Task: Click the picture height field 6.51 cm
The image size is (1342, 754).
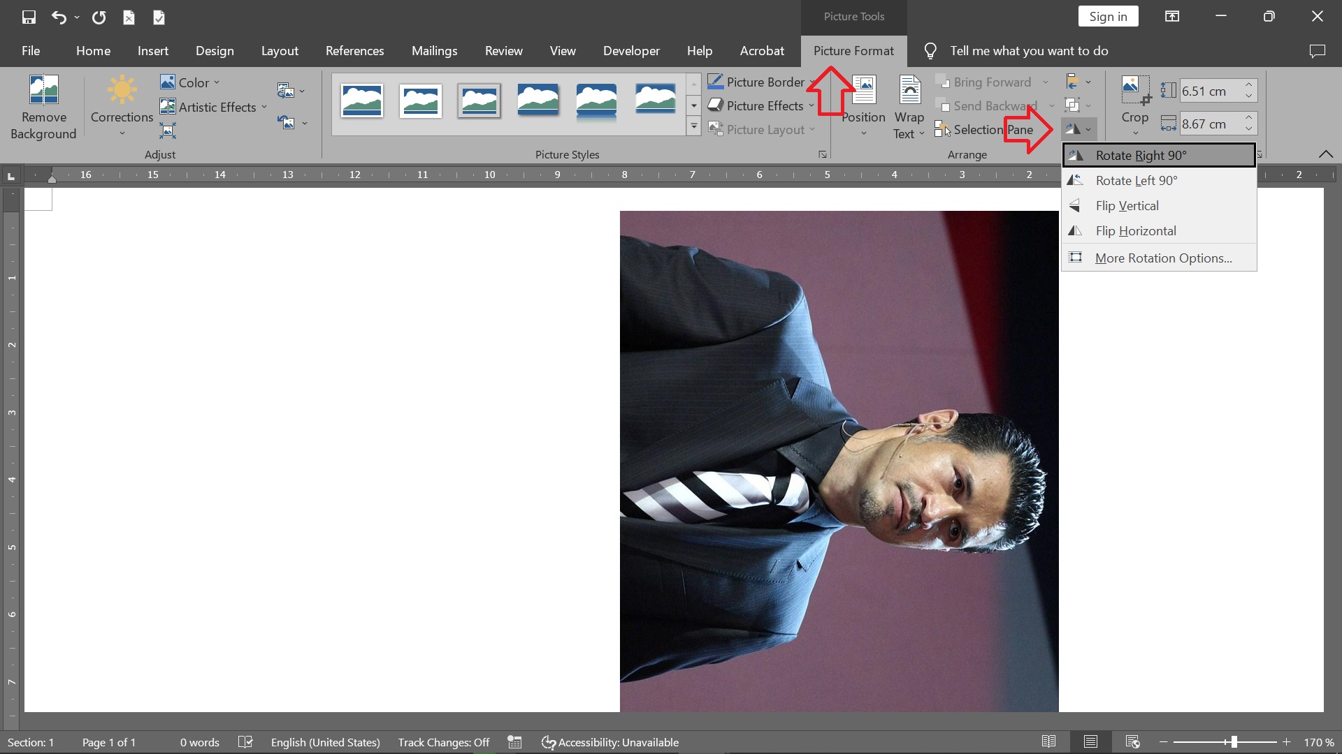Action: point(1209,91)
